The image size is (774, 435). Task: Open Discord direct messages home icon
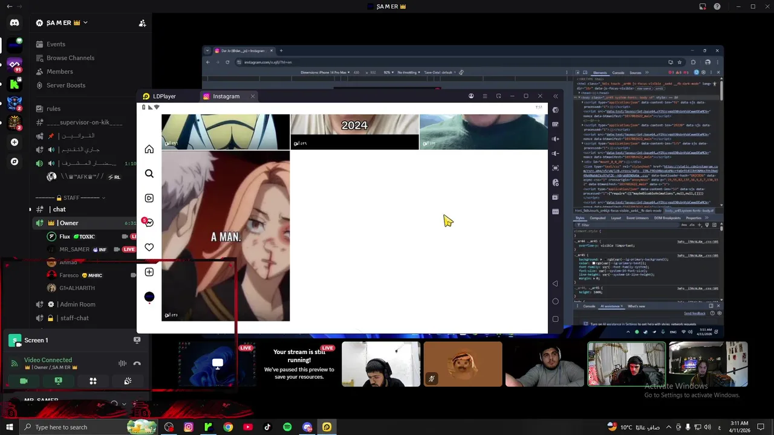click(15, 23)
